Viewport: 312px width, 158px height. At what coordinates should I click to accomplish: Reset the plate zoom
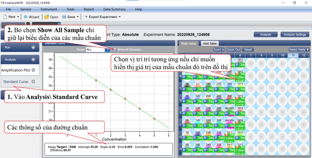(x=248, y=50)
